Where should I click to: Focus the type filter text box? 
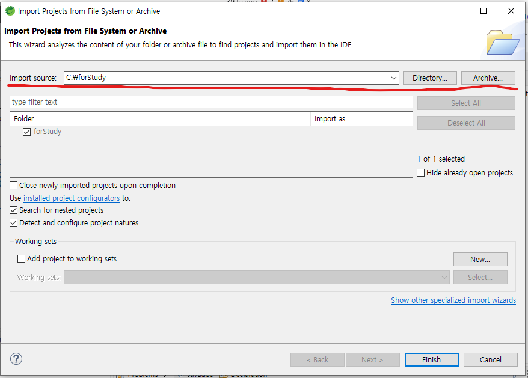click(x=211, y=102)
